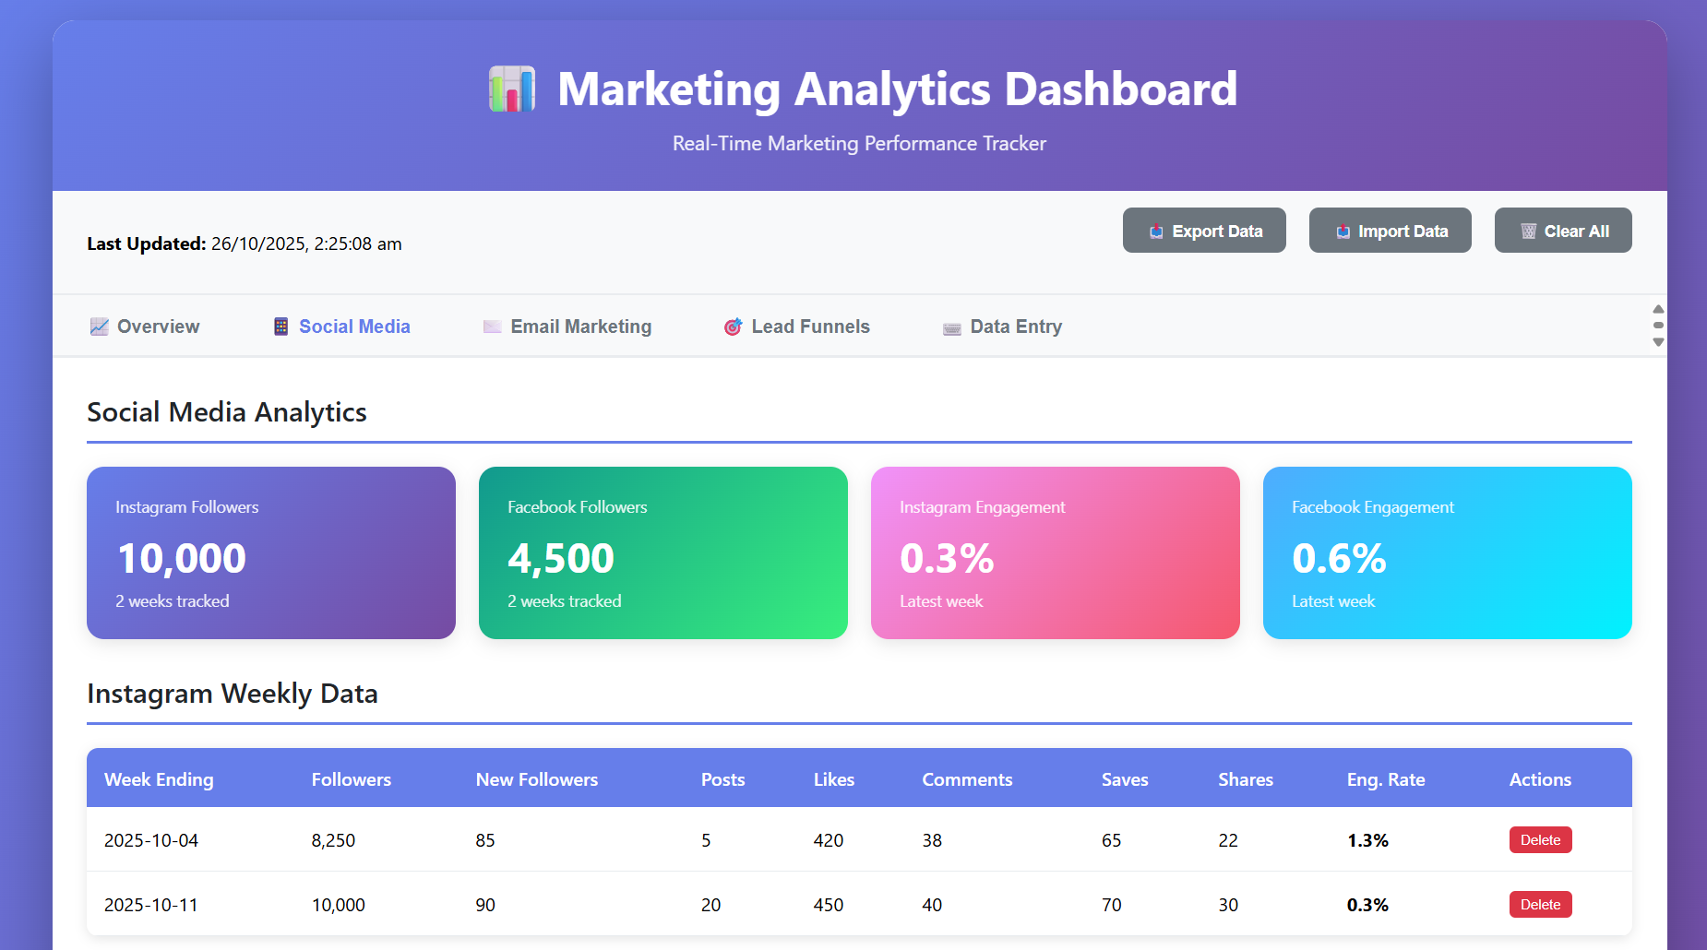
Task: Click the Email Marketing envelope icon
Action: coord(491,326)
